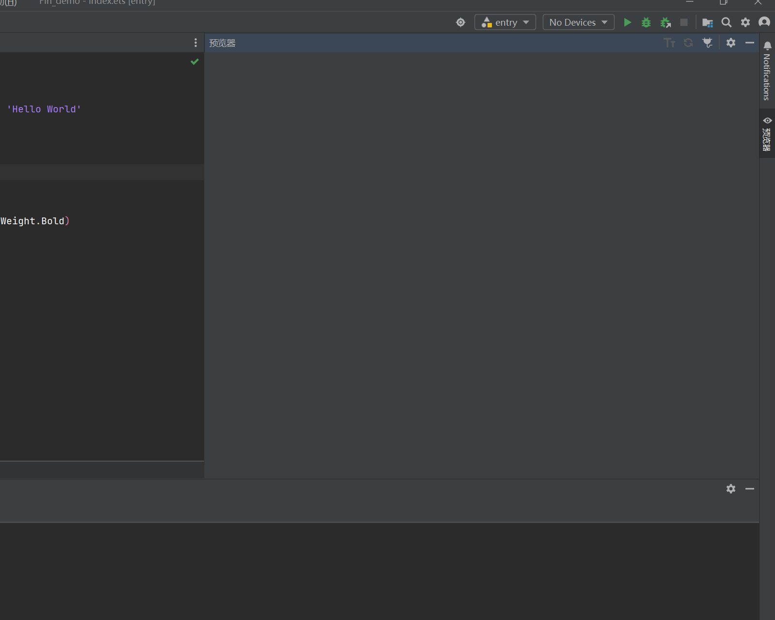Screen dimensions: 775x620
Task: Close the DevEco Studio window
Action: pyautogui.click(x=758, y=2)
